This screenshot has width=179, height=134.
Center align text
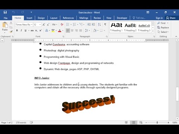point(72,31)
